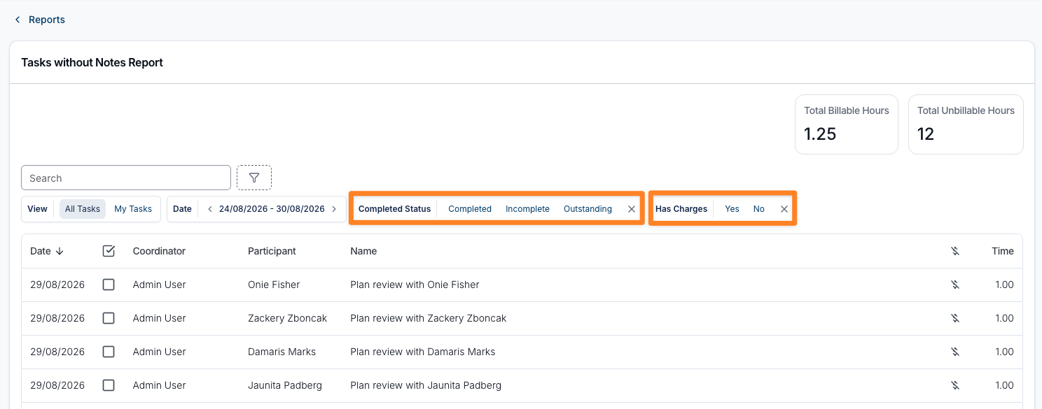
Task: Filter by Outstanding status
Action: (588, 209)
